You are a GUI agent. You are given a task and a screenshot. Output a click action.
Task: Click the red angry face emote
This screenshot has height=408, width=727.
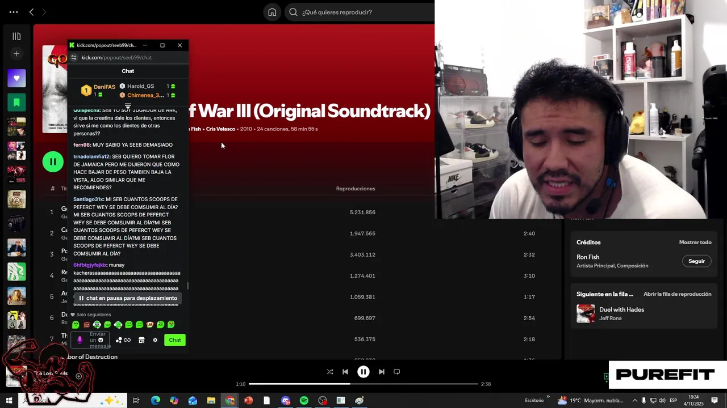coord(86,325)
